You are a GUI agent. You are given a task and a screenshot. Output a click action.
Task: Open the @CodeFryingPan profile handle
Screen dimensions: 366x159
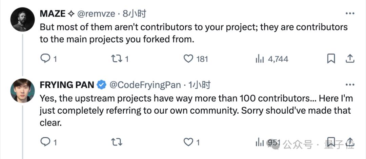tap(145, 85)
